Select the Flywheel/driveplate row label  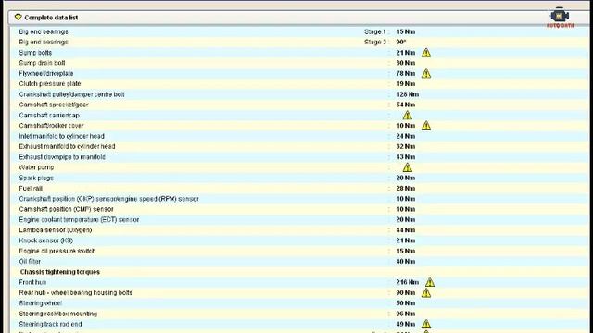coord(46,74)
